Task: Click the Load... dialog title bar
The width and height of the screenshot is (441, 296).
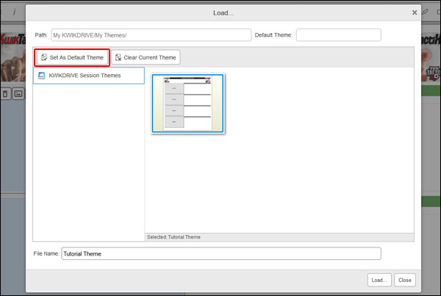Action: point(220,12)
